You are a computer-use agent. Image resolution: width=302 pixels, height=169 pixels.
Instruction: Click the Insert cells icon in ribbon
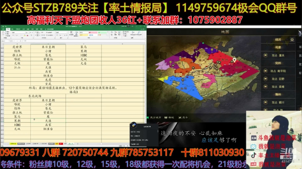[x=112, y=33]
